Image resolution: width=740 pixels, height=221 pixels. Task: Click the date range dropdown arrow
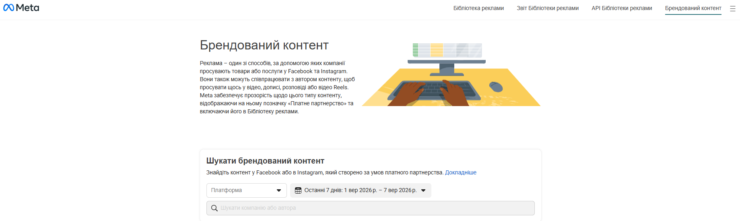[423, 190]
